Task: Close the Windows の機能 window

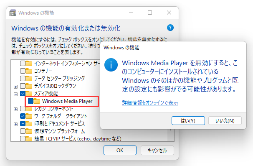Action: click(x=169, y=13)
